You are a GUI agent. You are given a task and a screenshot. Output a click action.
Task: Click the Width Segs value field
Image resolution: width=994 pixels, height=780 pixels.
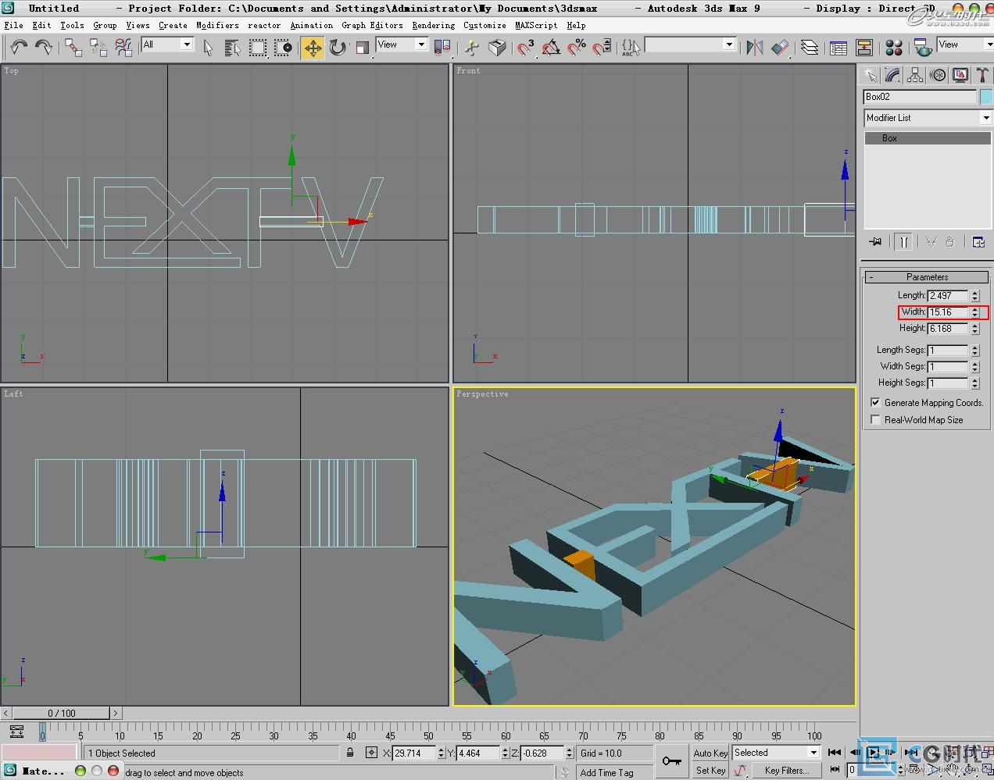point(947,366)
